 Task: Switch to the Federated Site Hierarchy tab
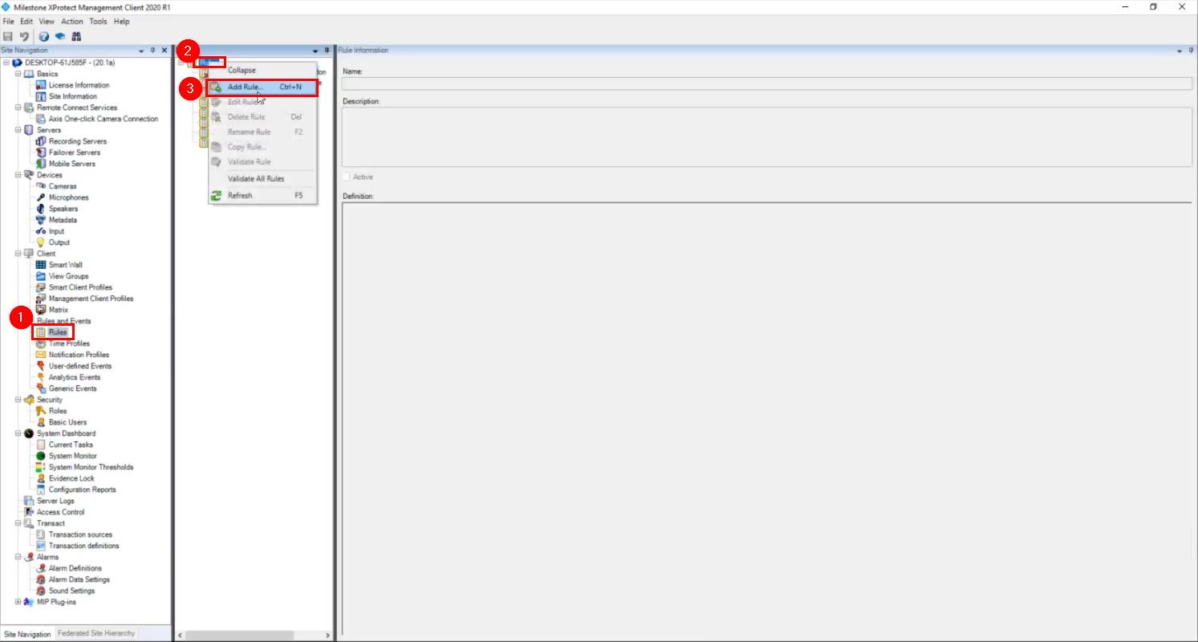[95, 632]
